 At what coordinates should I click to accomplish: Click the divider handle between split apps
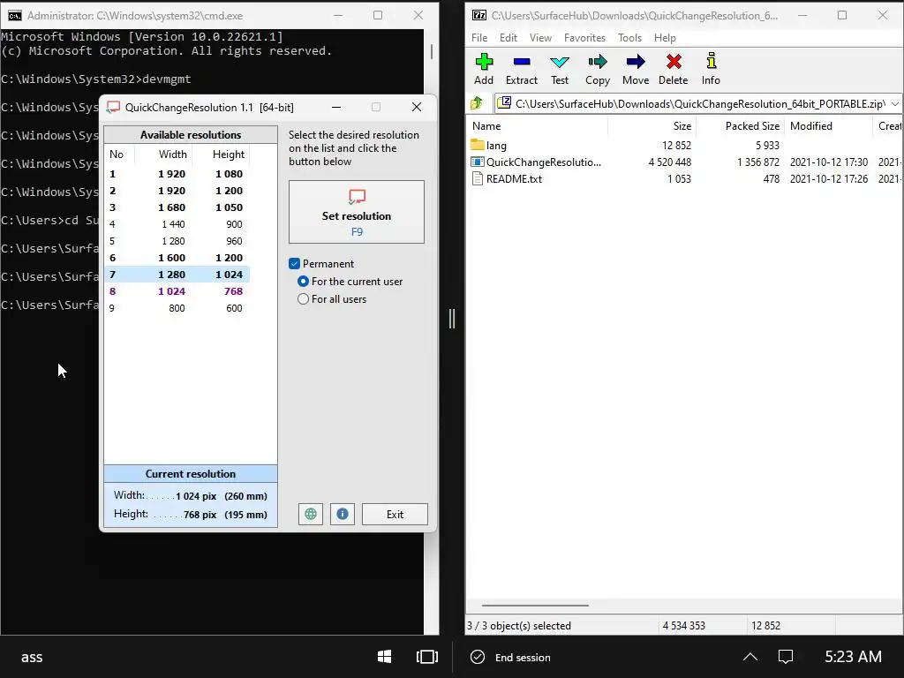tap(452, 318)
